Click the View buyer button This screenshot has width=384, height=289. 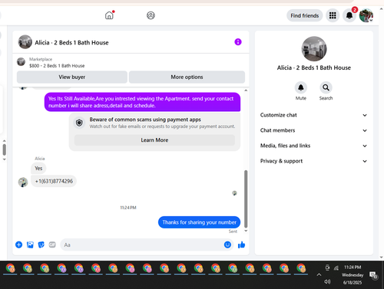point(72,77)
